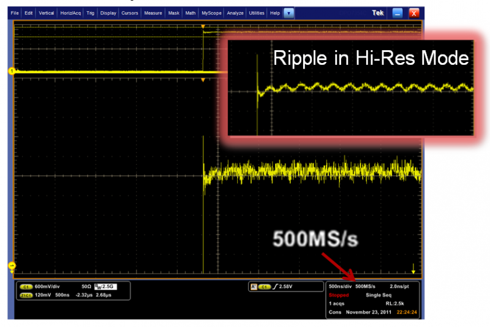
Task: Open the MyScope menu
Action: tap(212, 13)
